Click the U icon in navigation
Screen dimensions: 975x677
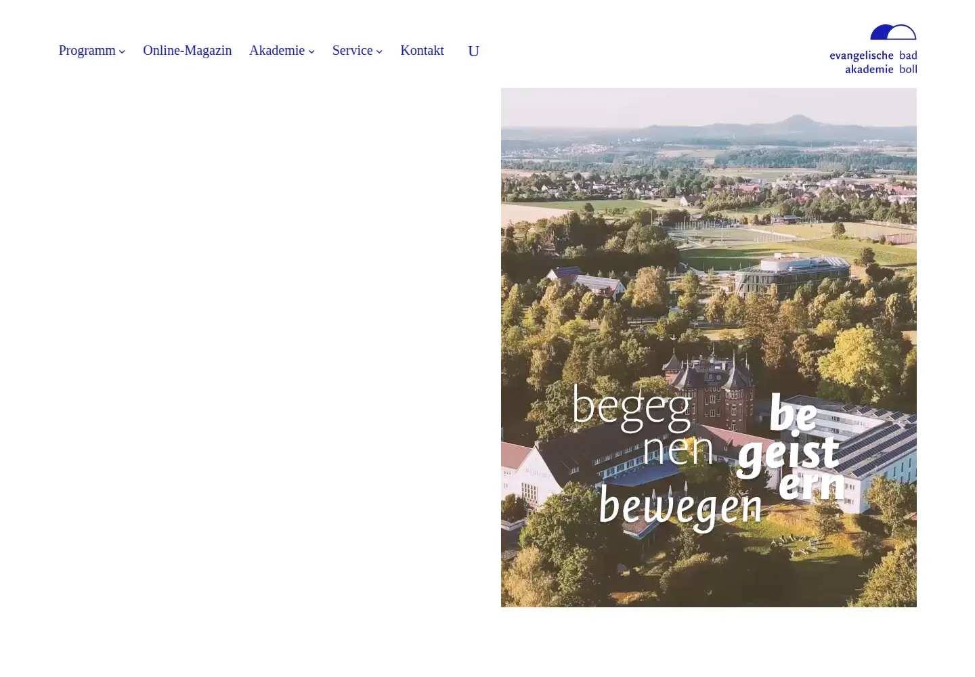pos(473,51)
